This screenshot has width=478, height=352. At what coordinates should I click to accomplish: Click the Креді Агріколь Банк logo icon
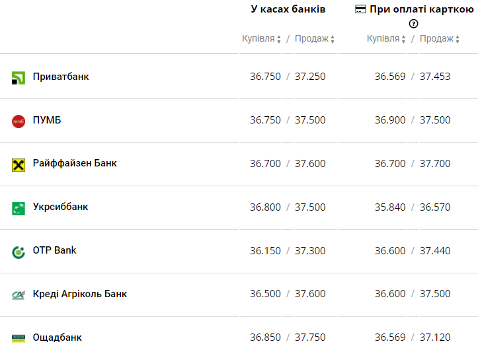(19, 295)
